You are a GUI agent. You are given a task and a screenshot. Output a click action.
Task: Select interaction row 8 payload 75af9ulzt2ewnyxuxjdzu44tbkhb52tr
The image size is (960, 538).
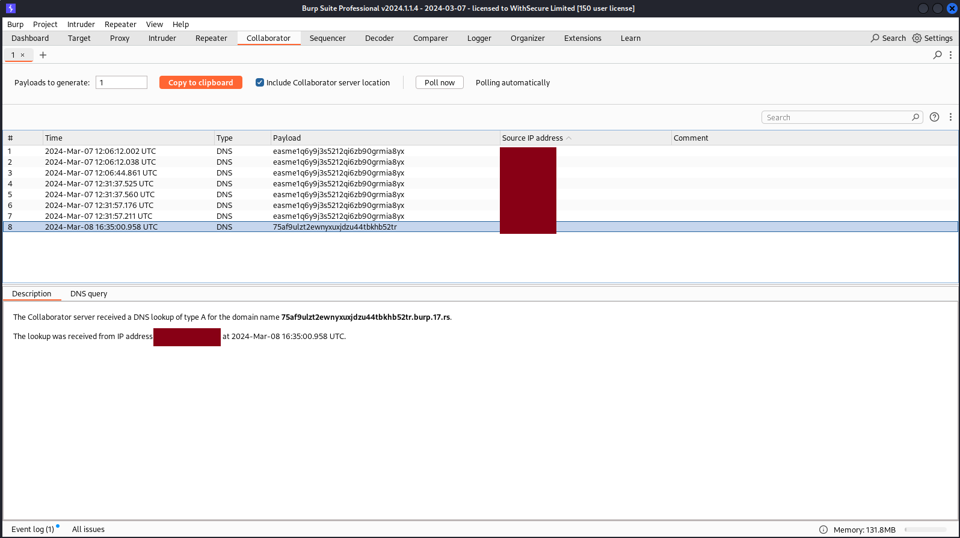[480, 227]
